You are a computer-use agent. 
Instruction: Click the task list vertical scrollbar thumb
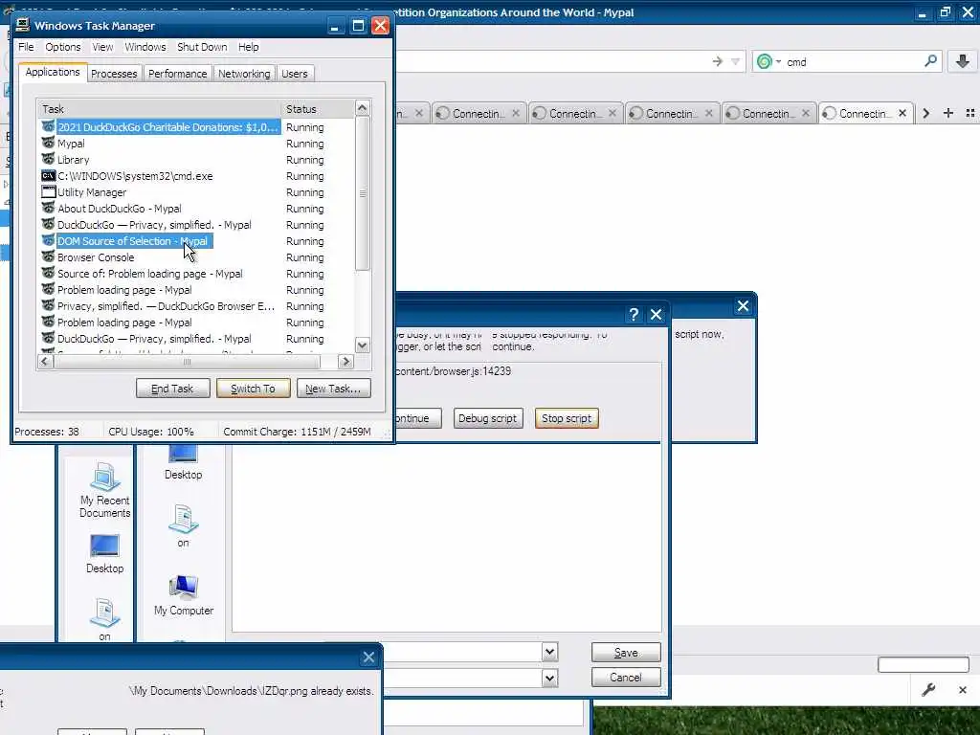click(x=363, y=193)
